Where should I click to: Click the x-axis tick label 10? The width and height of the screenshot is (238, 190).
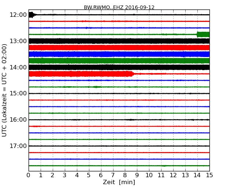(149, 175)
